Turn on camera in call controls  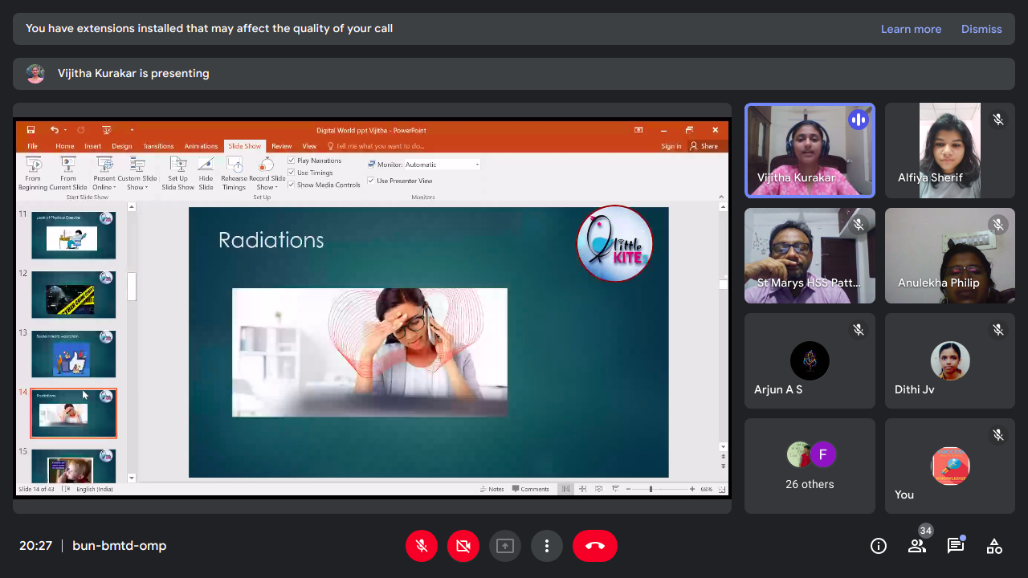click(x=463, y=546)
